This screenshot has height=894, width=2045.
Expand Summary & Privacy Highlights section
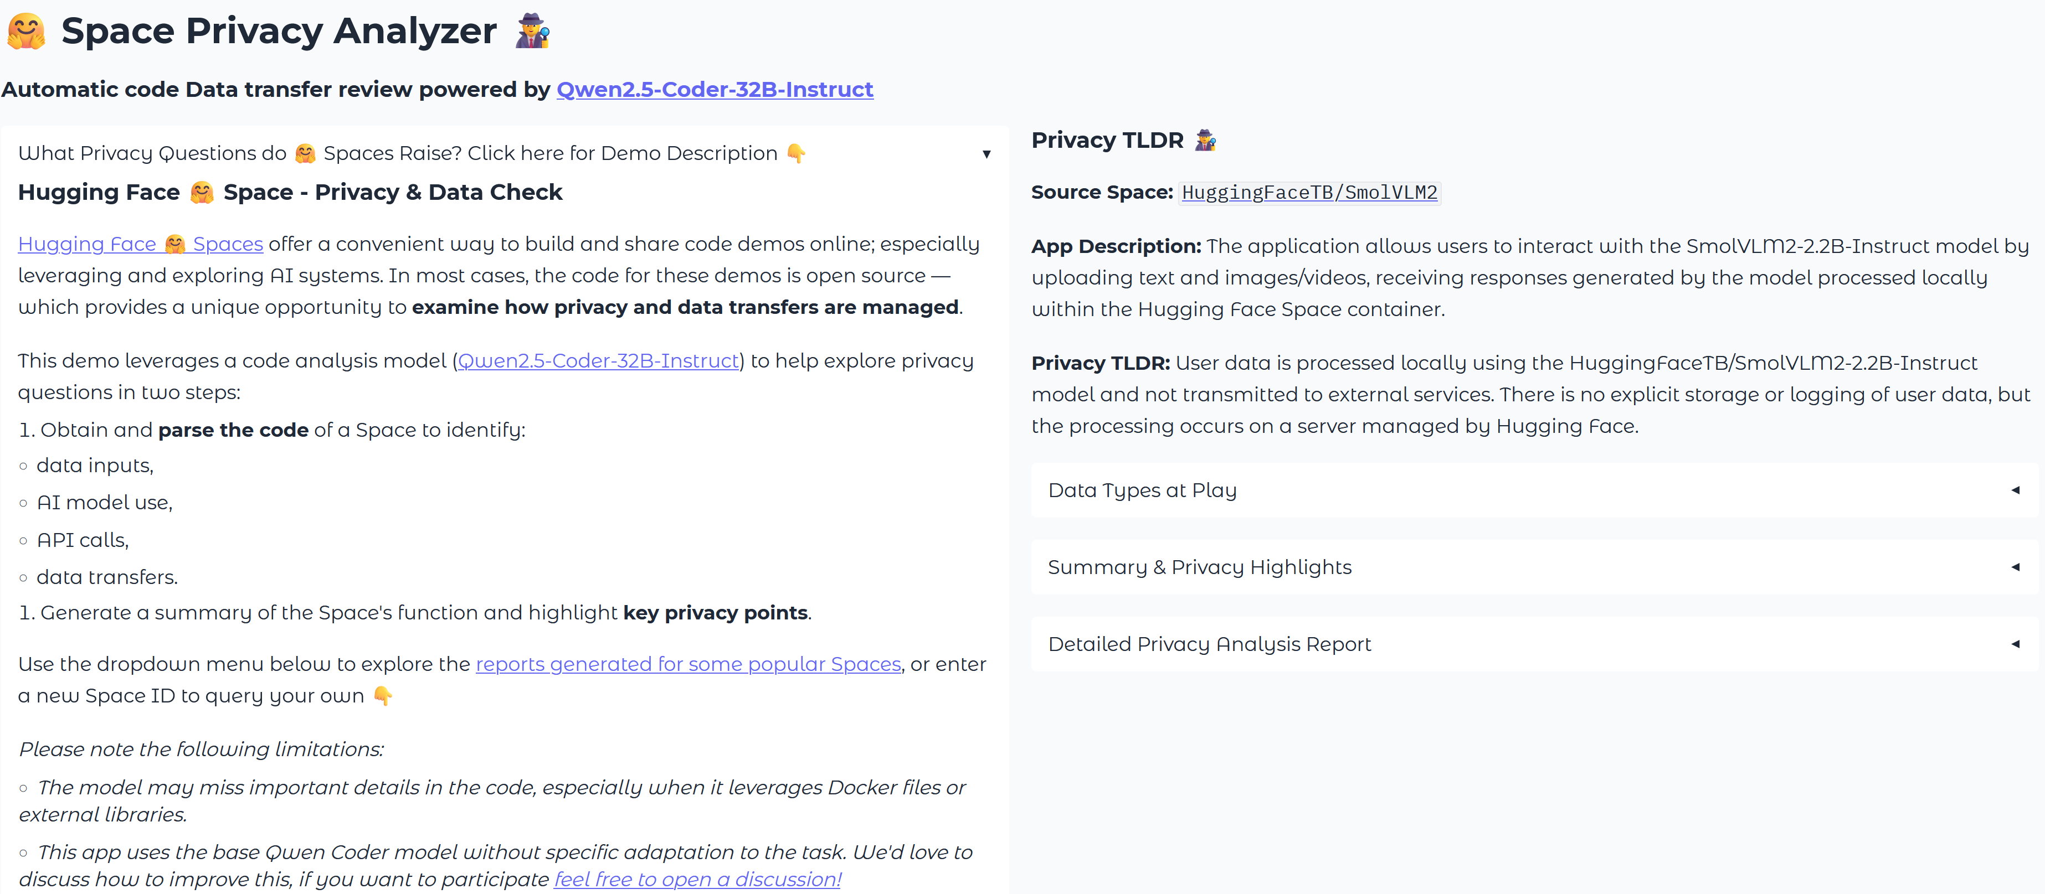2015,567
